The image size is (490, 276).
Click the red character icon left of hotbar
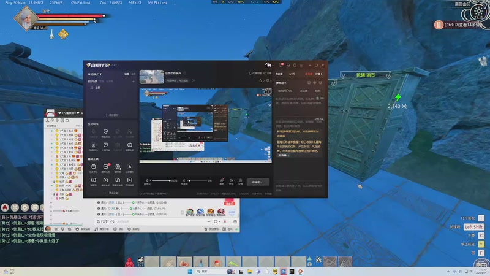pyautogui.click(x=129, y=263)
